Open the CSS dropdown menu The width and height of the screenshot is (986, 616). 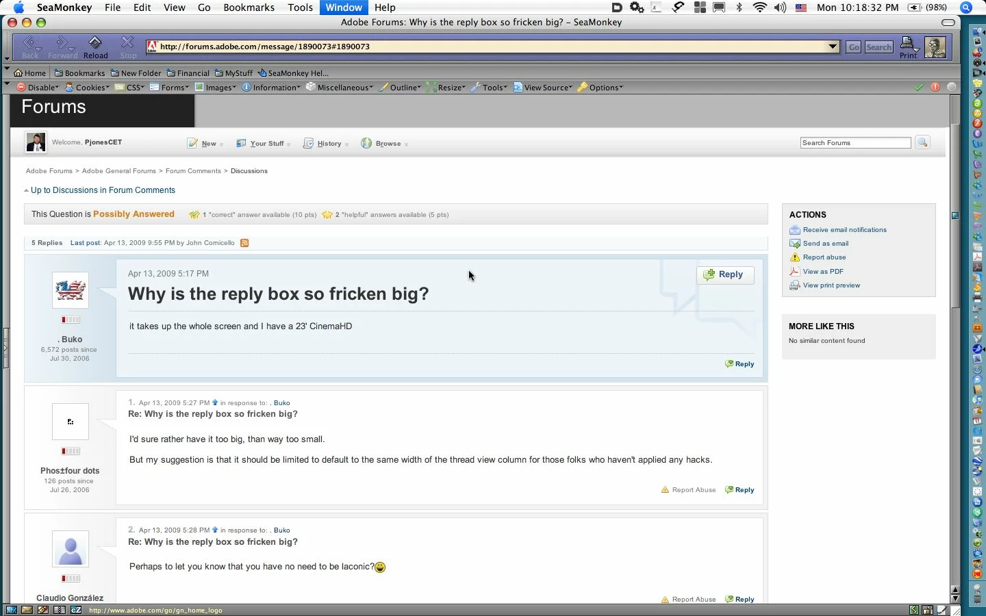[130, 88]
